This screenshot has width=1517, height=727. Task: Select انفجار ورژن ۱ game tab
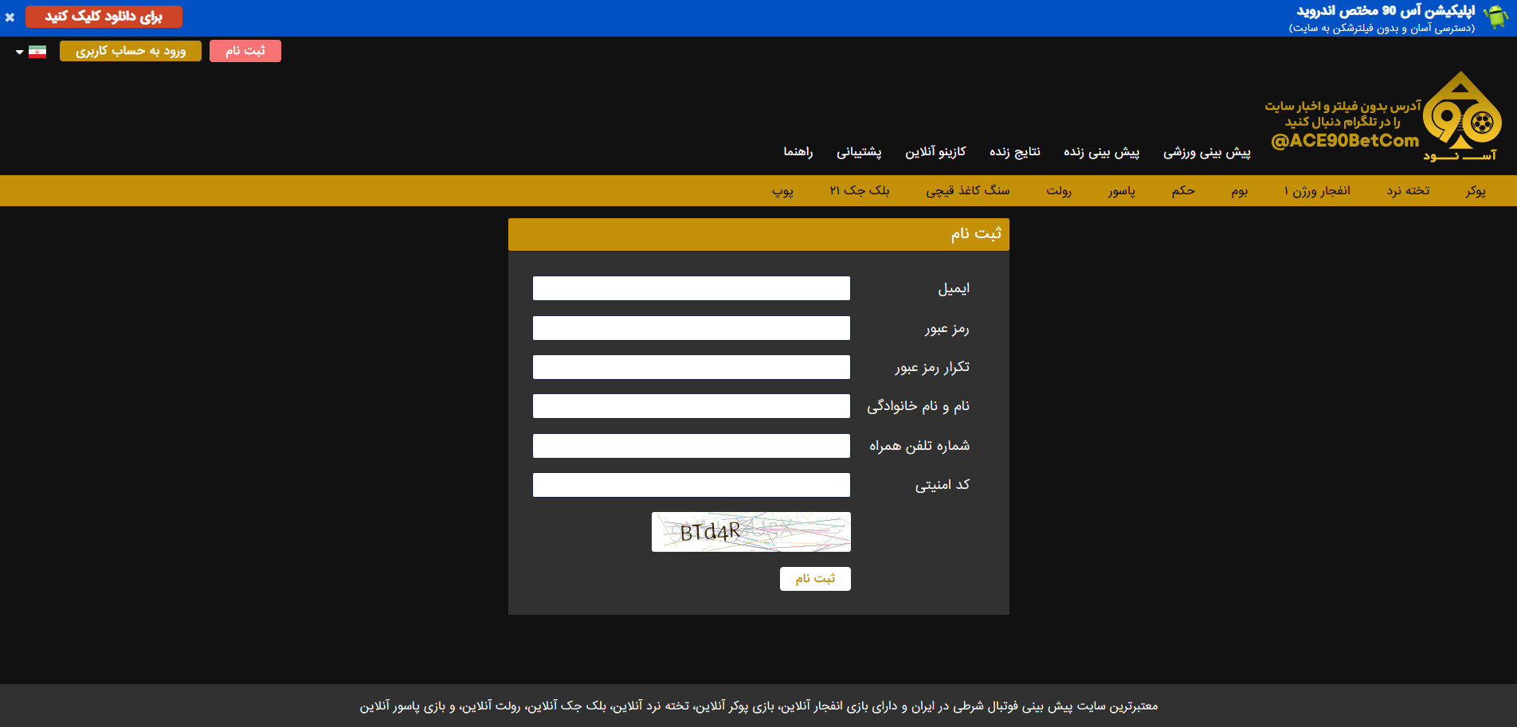1316,191
